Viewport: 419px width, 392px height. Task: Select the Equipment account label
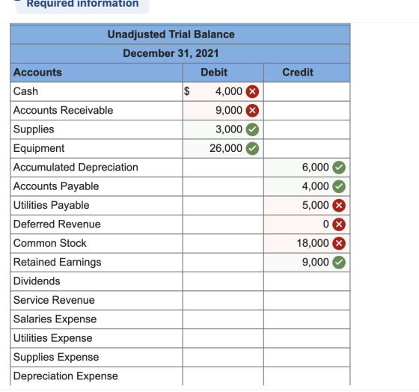[x=39, y=148]
